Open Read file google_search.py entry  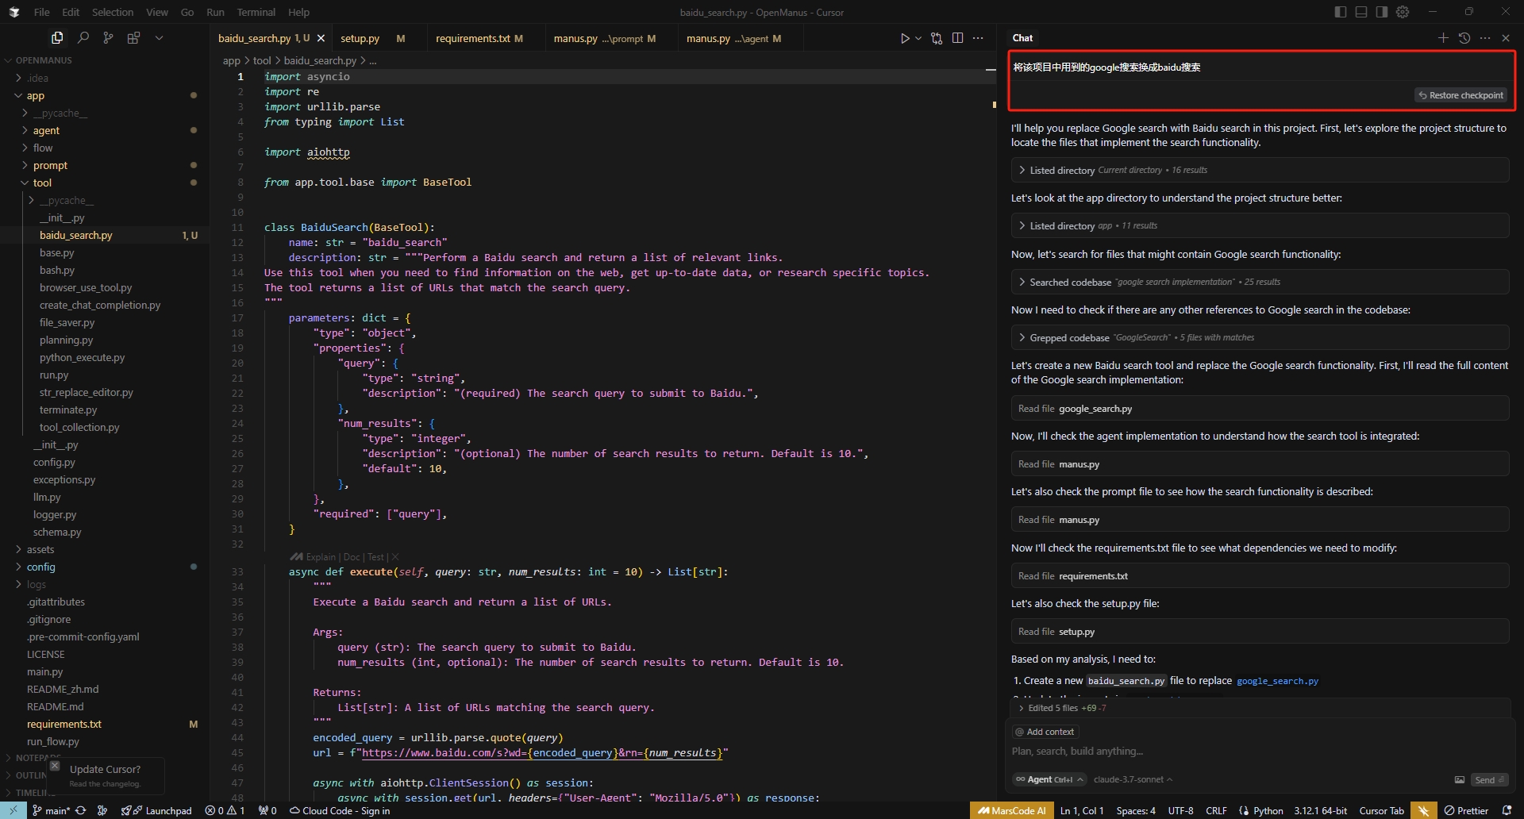pos(1259,408)
